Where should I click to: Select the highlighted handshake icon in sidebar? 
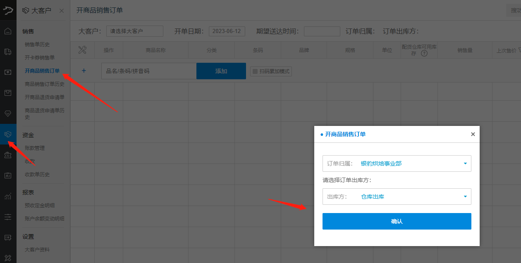(8, 134)
